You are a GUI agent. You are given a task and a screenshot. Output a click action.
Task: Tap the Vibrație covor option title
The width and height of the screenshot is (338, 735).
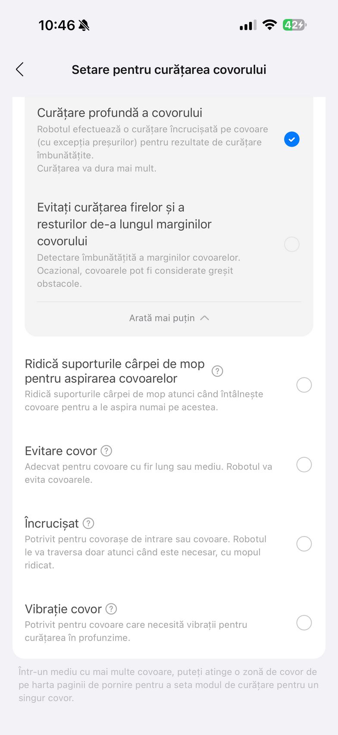tap(63, 609)
